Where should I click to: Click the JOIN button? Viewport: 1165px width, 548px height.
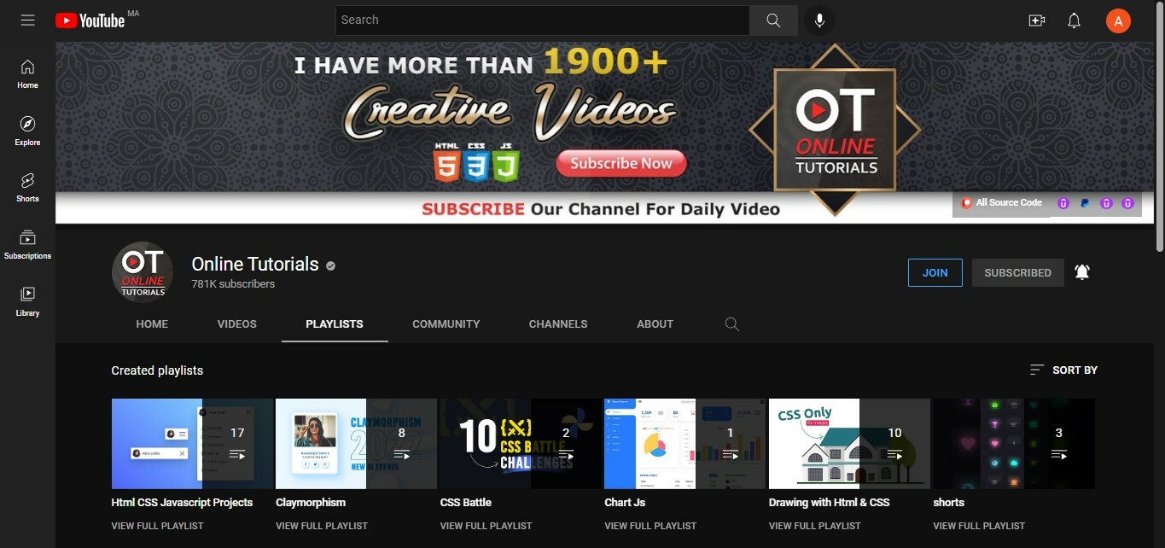pos(935,272)
